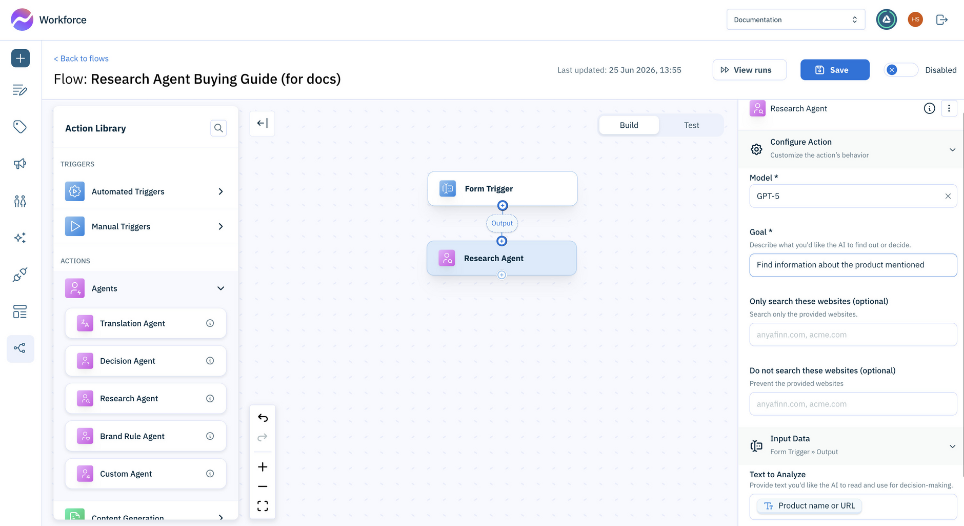Go back via Back to flows link

82,59
